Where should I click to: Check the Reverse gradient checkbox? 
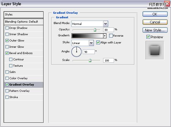coord(111,36)
